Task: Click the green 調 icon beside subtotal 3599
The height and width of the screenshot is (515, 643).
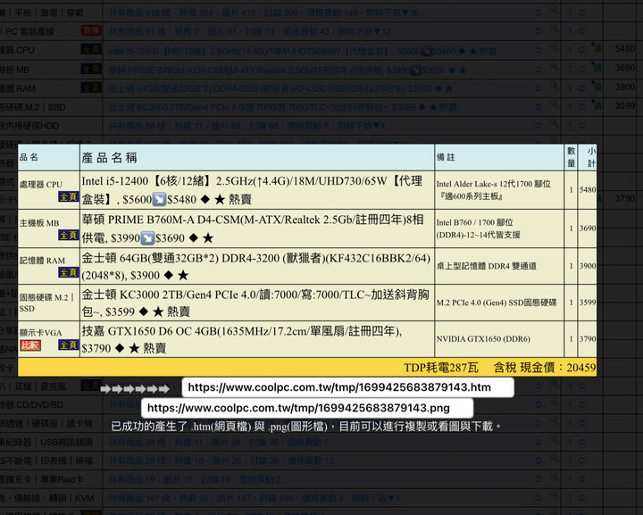Action: [597, 104]
